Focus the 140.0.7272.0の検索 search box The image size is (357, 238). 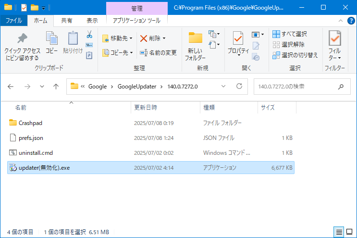click(x=302, y=87)
